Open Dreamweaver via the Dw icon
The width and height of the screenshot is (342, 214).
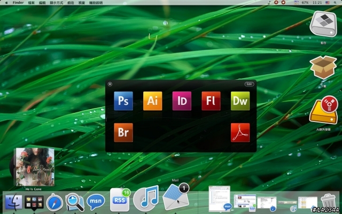point(240,101)
